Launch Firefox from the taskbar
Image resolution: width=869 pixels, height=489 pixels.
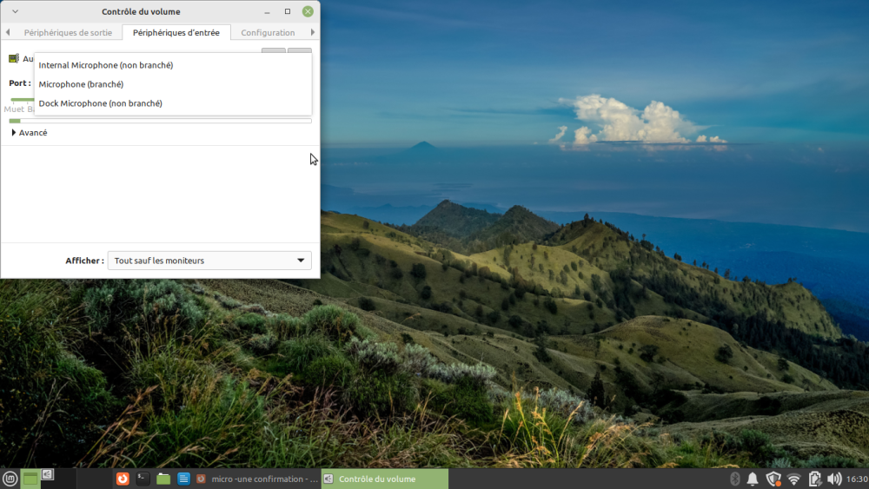[x=123, y=479]
